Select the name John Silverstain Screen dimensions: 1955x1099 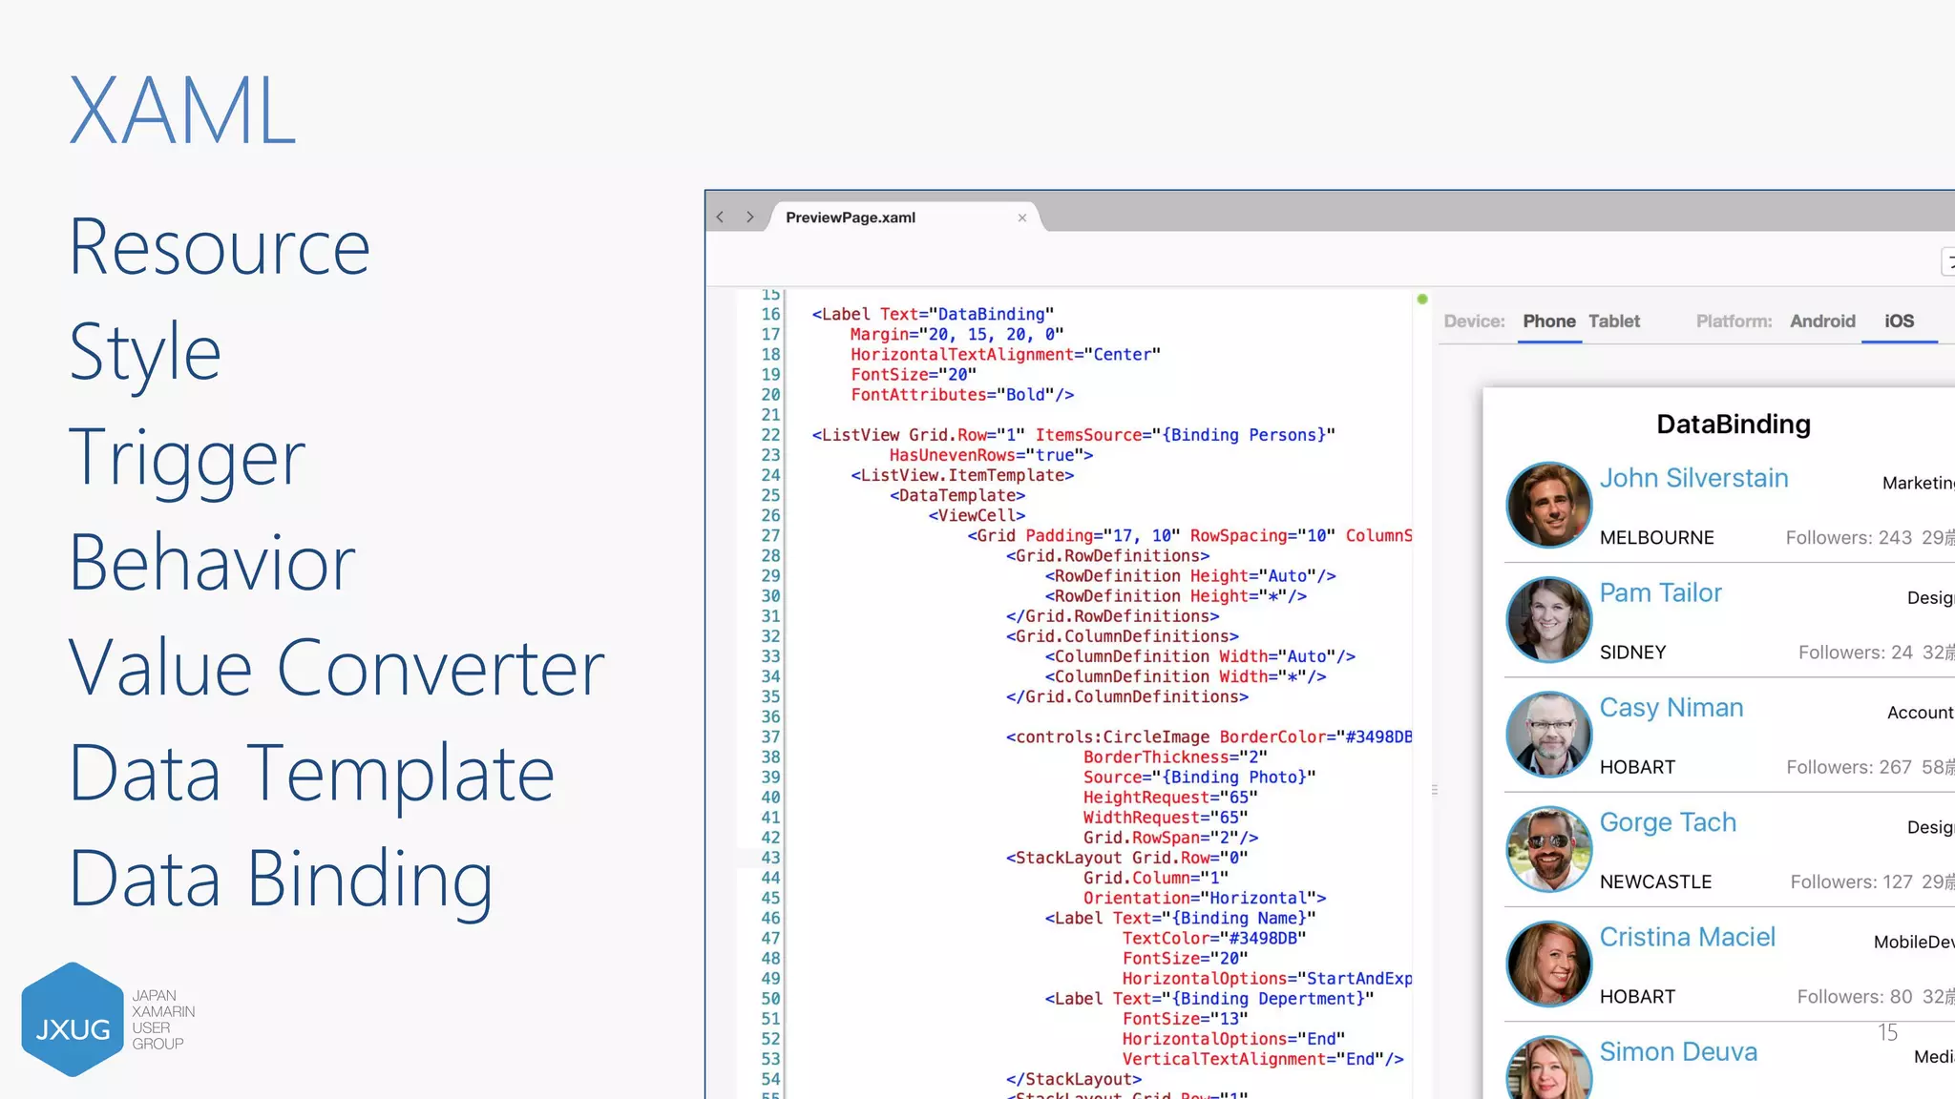[1693, 478]
